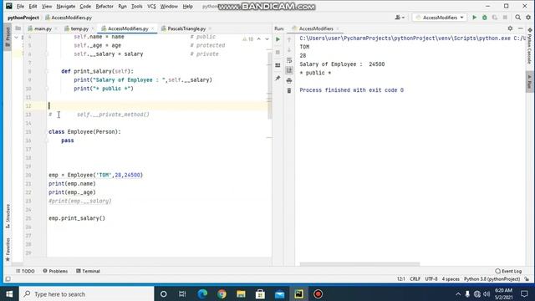Open the Help menu

187,6
